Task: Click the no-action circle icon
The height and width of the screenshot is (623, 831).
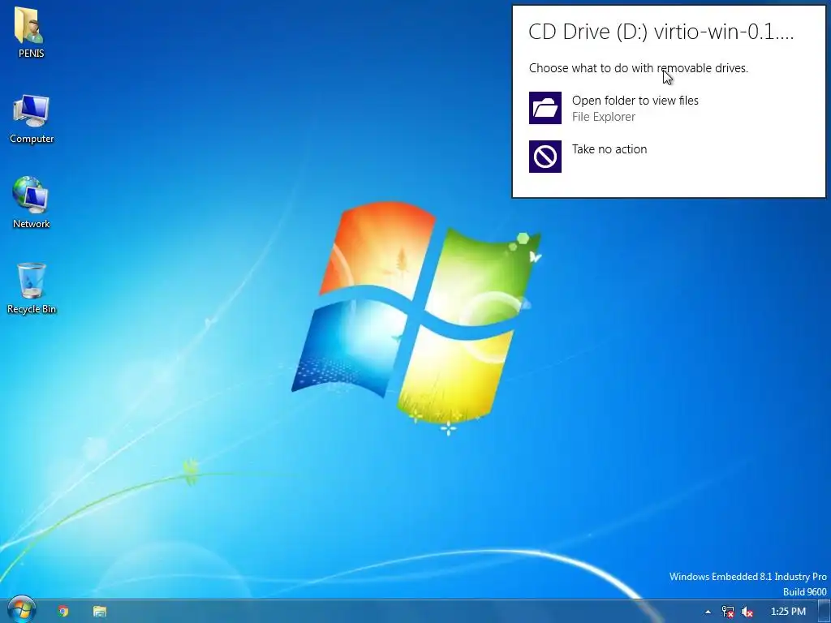Action: tap(545, 157)
